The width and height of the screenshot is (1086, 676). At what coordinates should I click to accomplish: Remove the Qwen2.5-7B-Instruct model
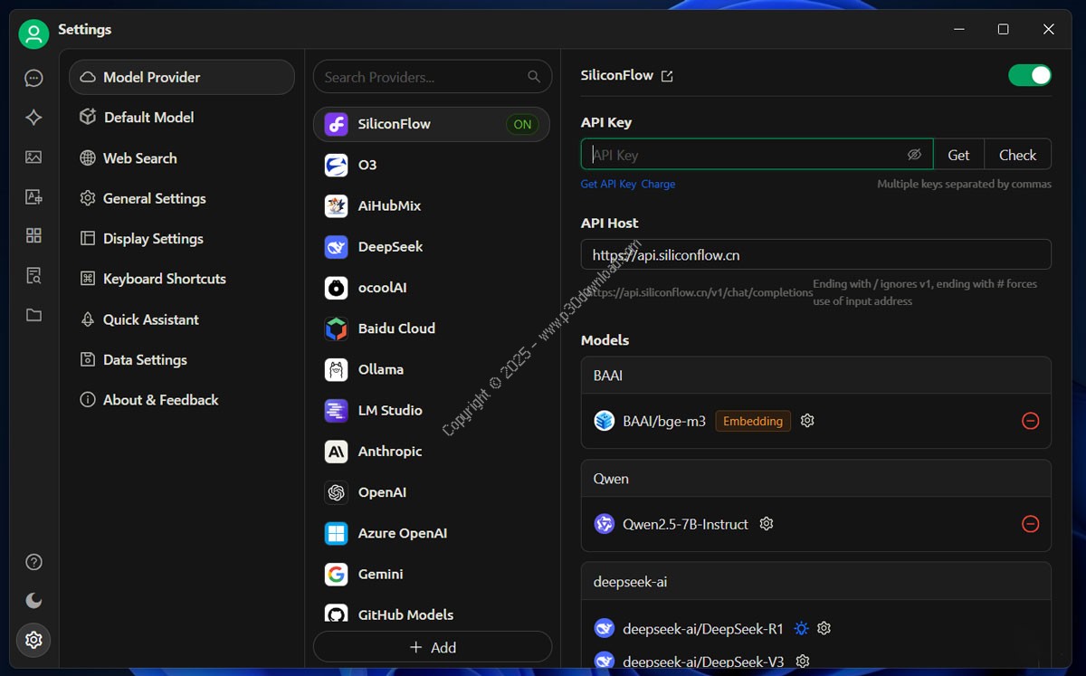tap(1030, 524)
